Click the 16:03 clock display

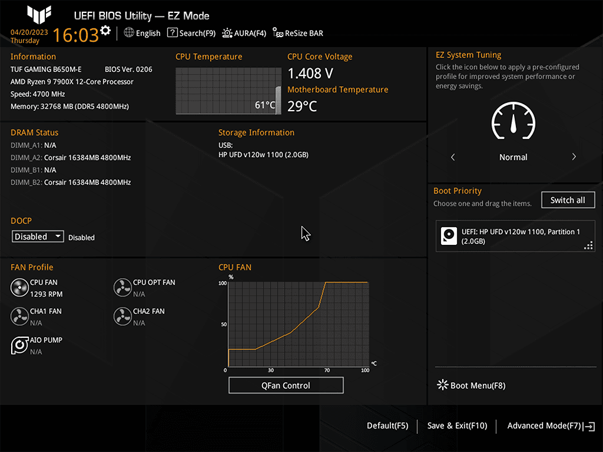(x=75, y=35)
